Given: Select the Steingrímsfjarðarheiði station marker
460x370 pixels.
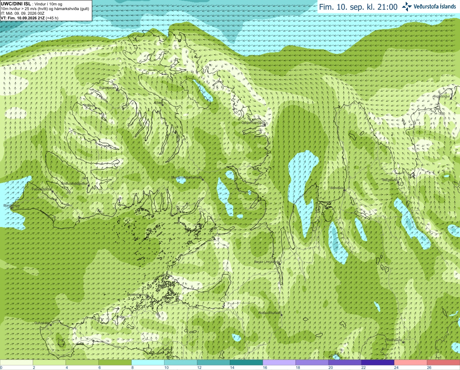Looking at the screenshot, I should tap(203, 179).
